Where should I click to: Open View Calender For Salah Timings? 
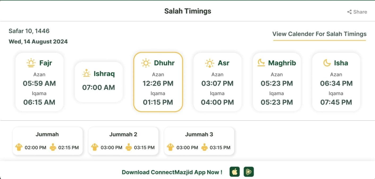click(319, 34)
